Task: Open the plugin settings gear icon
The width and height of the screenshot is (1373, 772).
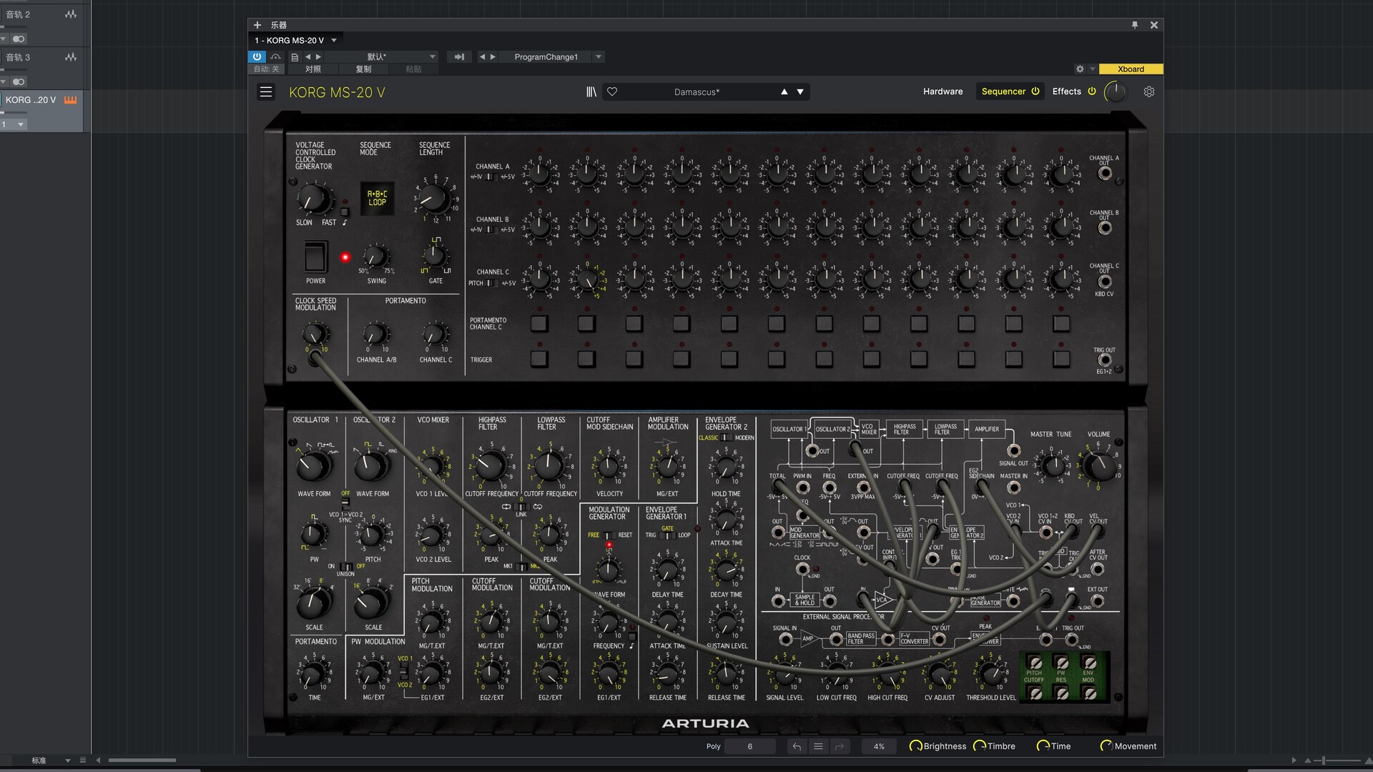Action: coord(1149,91)
